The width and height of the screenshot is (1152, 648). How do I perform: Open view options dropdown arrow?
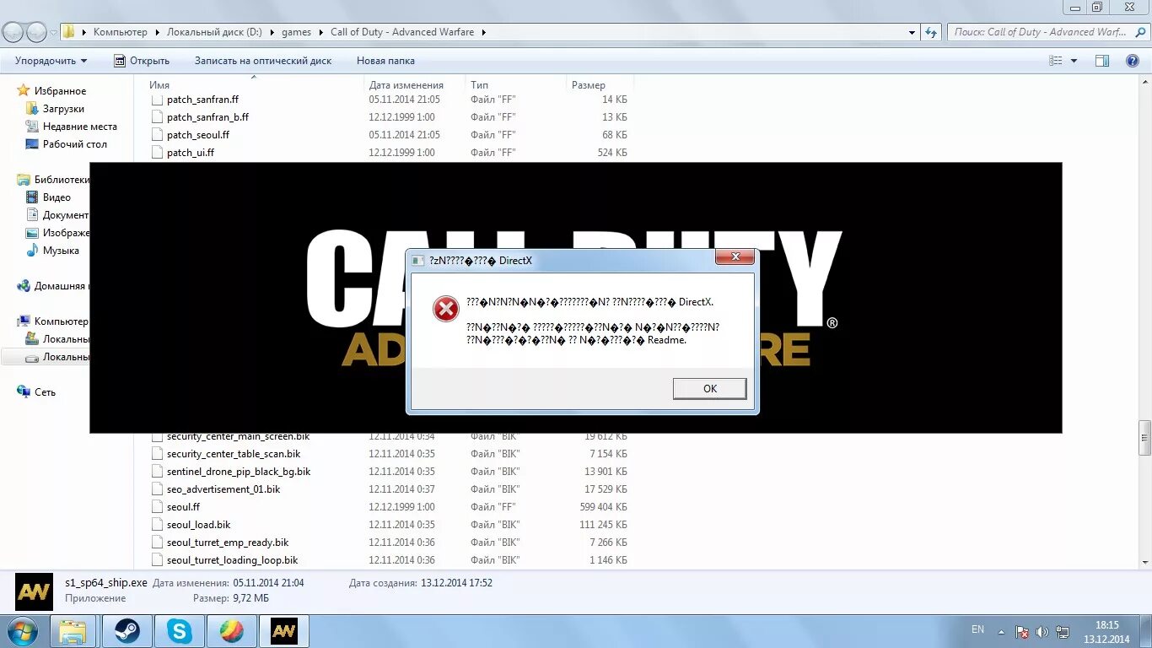[x=1074, y=61]
